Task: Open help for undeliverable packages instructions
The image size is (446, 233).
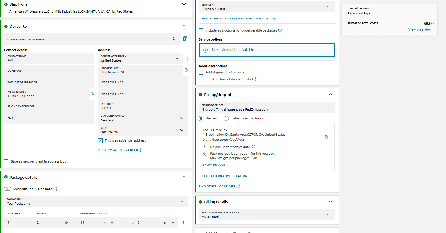Action: (x=280, y=30)
